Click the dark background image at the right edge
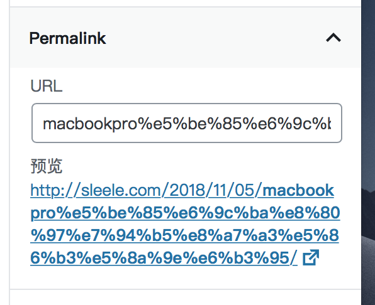The image size is (375, 305). [368, 152]
